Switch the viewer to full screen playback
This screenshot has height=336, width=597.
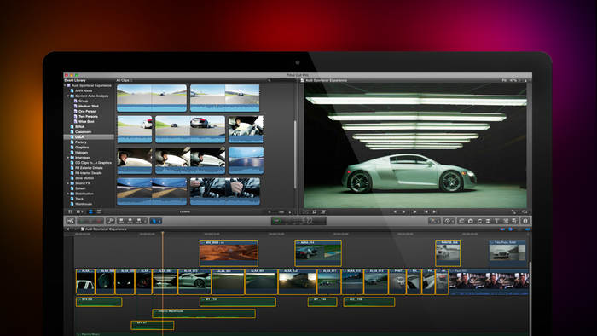(x=514, y=212)
